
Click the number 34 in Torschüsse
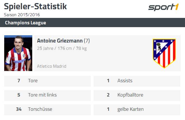coord(19,109)
